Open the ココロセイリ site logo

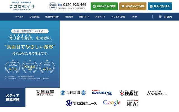(x=22, y=6)
